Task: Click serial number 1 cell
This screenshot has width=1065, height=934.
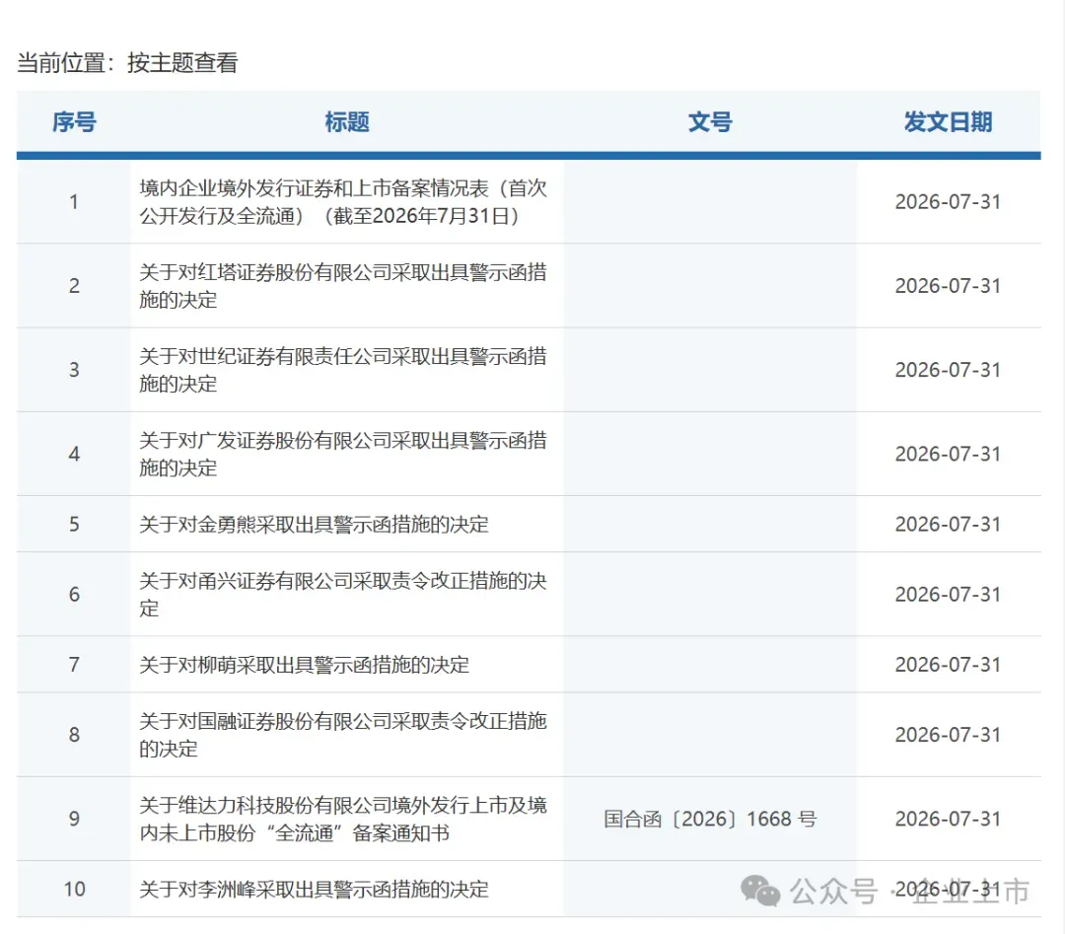Action: (74, 202)
